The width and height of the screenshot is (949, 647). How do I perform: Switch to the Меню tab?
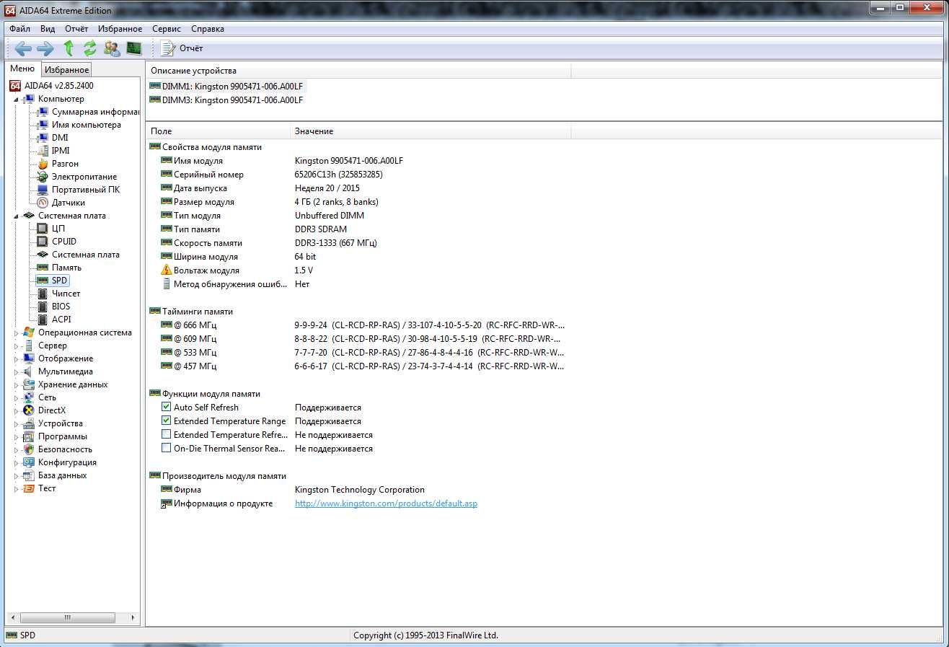tap(22, 69)
